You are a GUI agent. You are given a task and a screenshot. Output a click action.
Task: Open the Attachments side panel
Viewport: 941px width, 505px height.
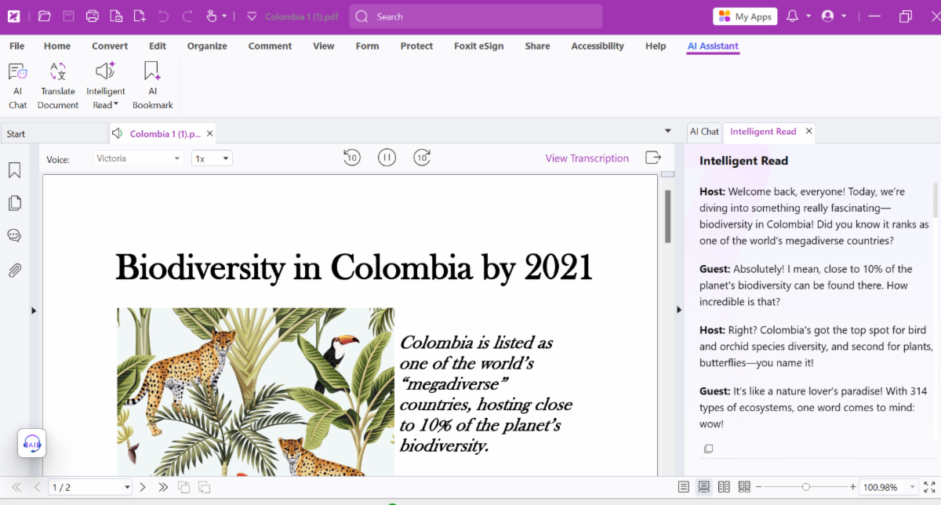[x=14, y=271]
